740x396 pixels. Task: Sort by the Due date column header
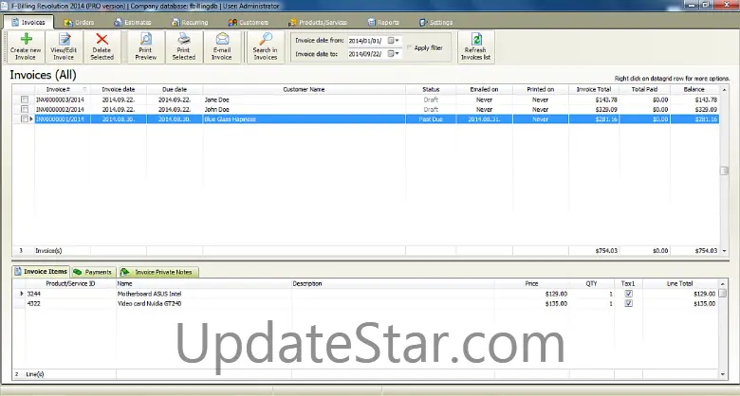175,89
